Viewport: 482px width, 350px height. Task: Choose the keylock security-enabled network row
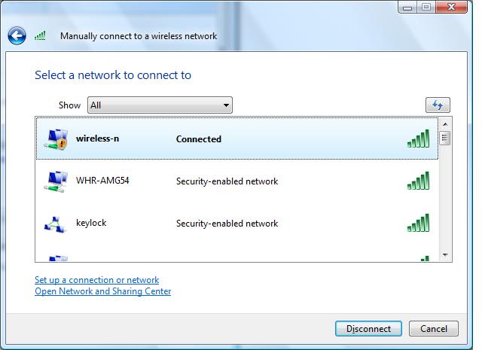[x=237, y=224]
